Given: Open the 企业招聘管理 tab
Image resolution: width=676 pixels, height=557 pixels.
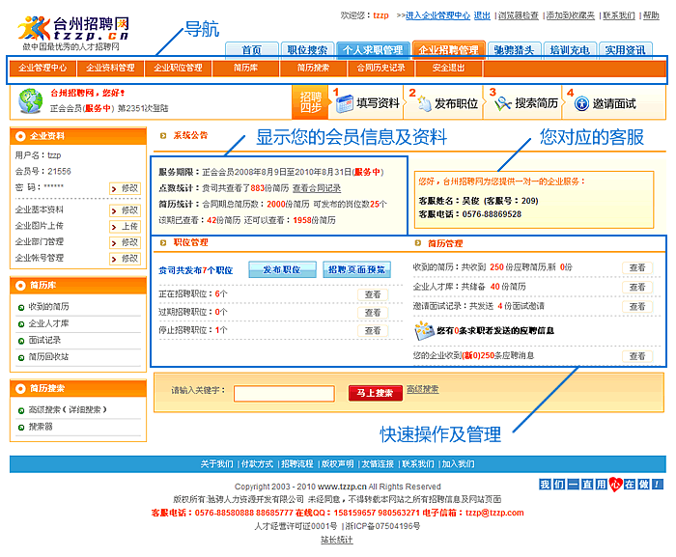Looking at the screenshot, I should (447, 50).
